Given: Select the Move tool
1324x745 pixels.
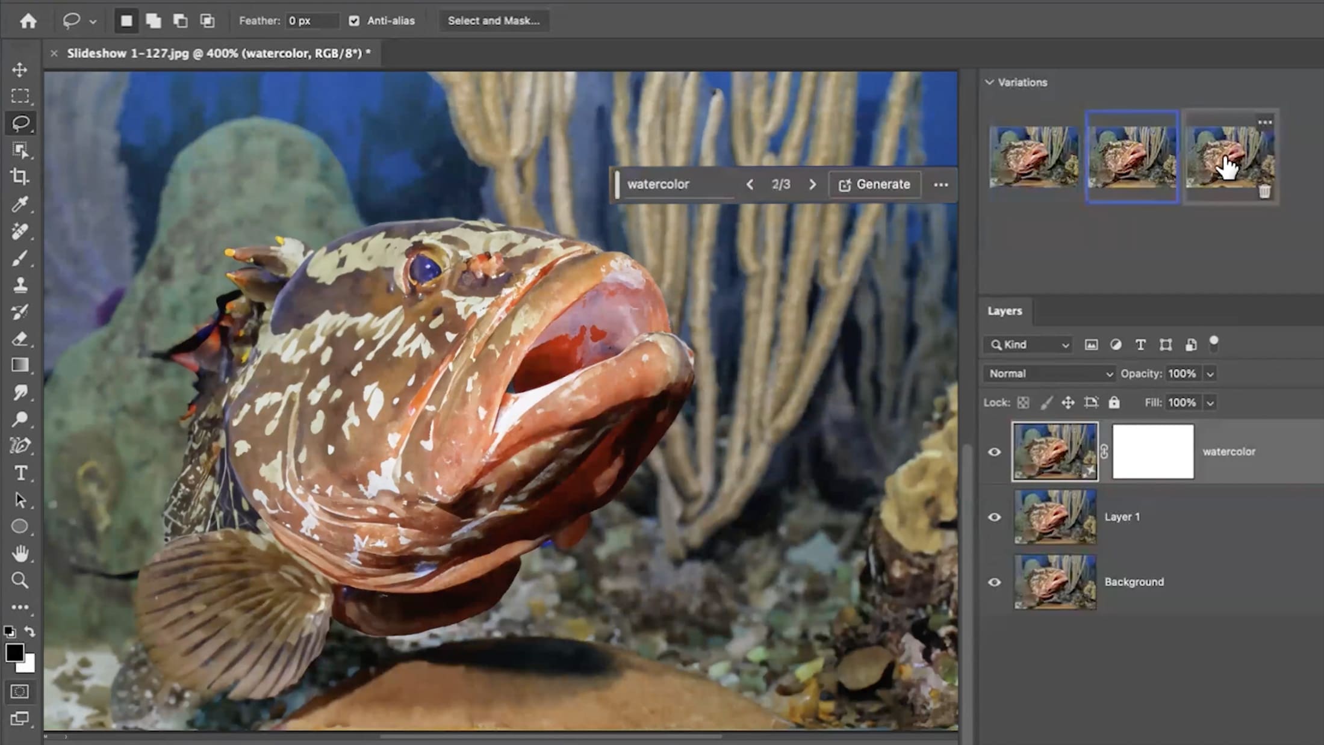Looking at the screenshot, I should pos(20,70).
